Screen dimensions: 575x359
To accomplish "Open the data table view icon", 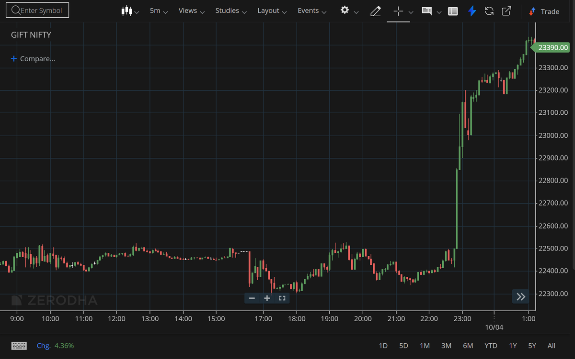I will (x=453, y=11).
